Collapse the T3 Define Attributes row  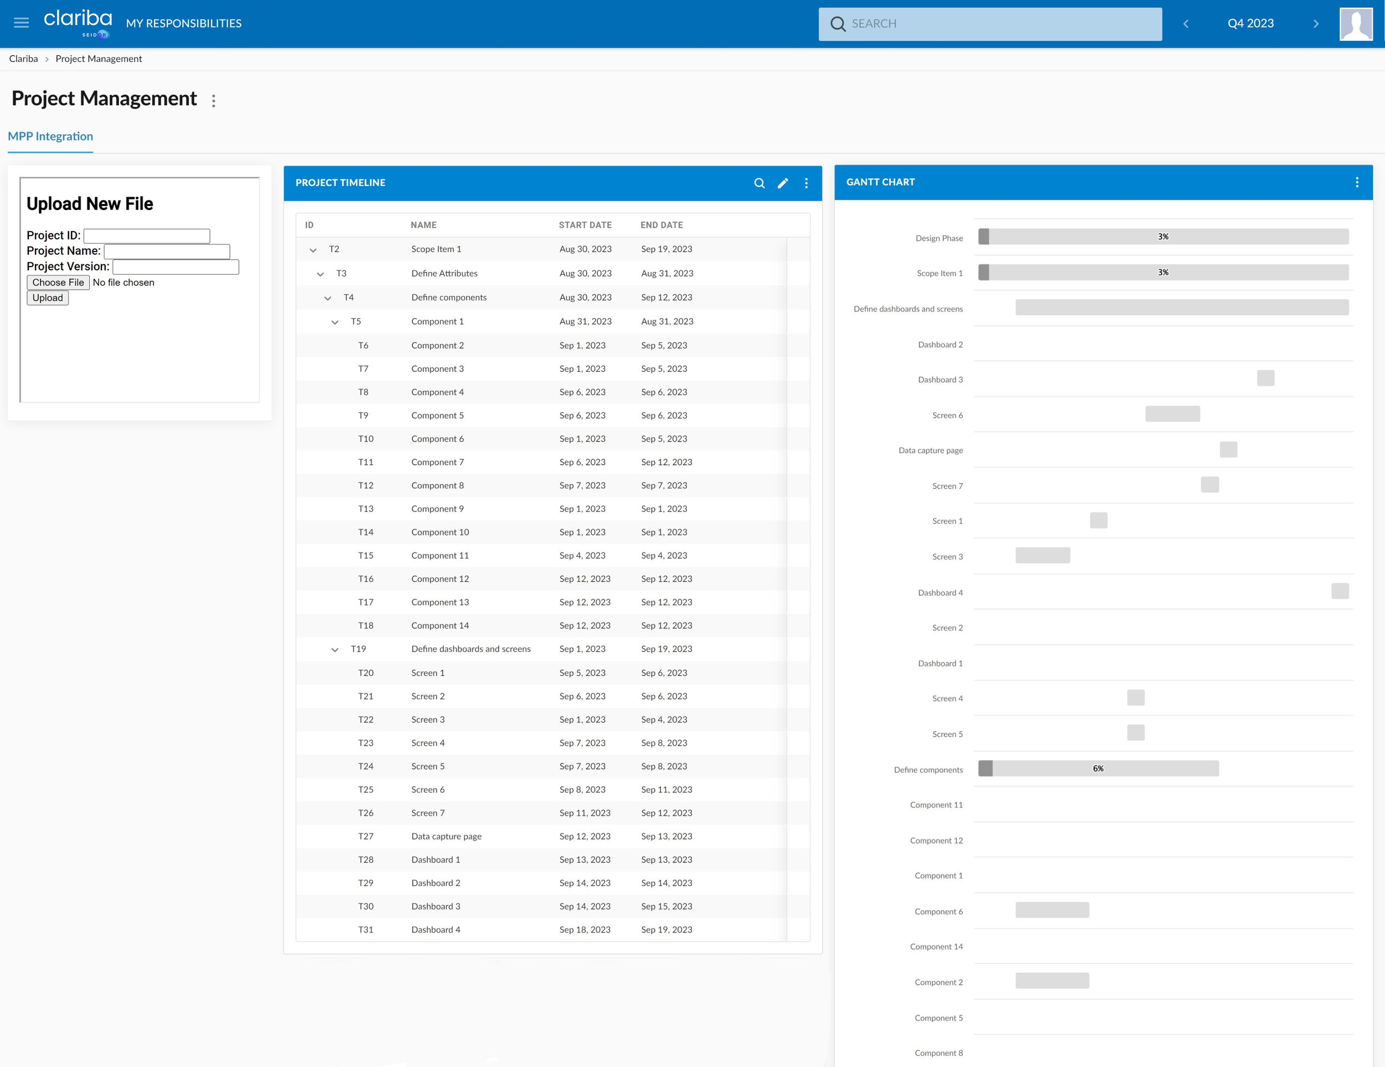(320, 274)
